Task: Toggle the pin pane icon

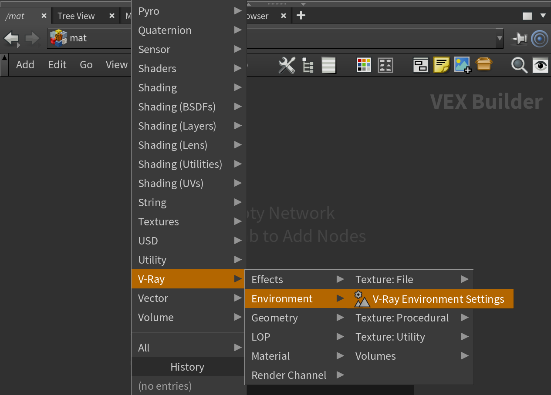Action: (x=519, y=39)
